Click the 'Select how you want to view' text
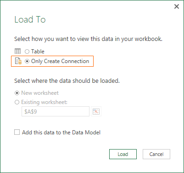The image size is (184, 173). click(88, 39)
